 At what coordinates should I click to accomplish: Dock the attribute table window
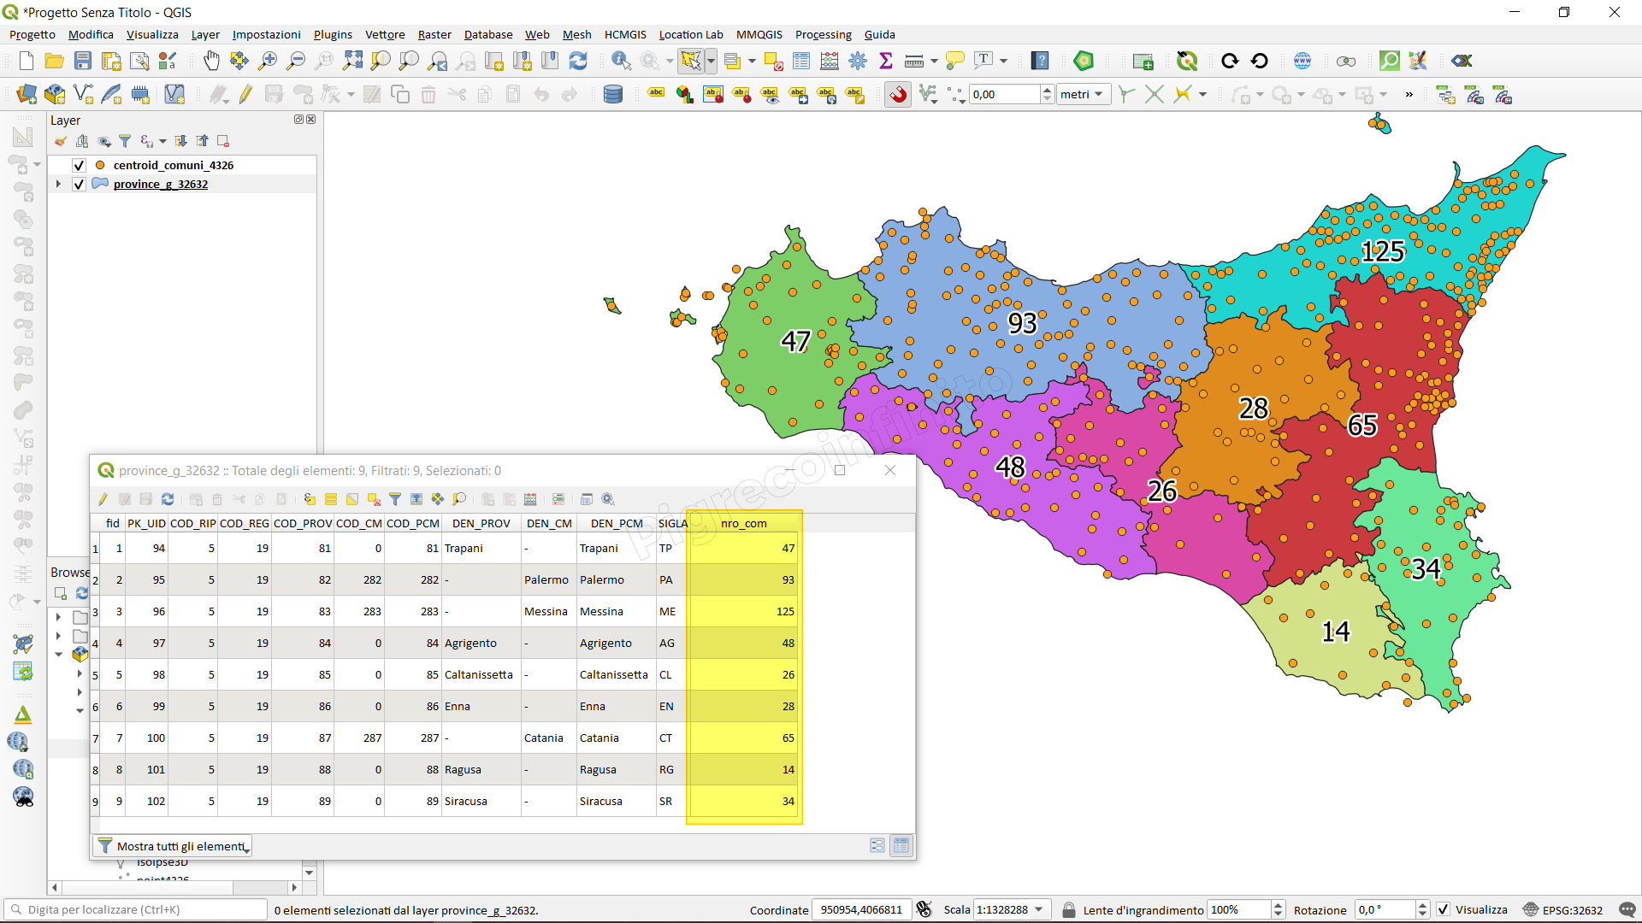coord(587,499)
